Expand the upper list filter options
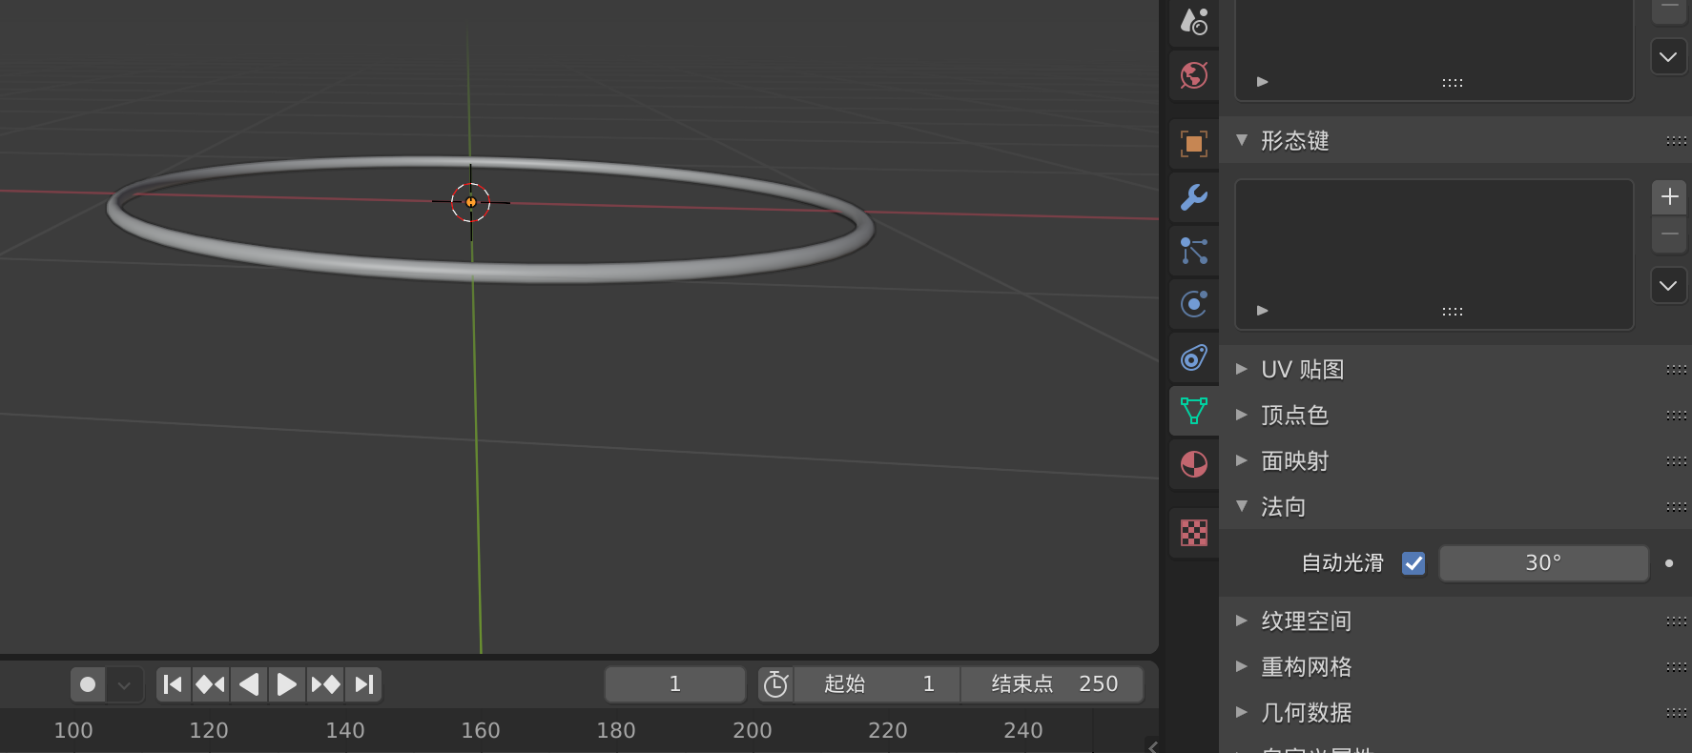This screenshot has width=1692, height=753. pos(1263,82)
